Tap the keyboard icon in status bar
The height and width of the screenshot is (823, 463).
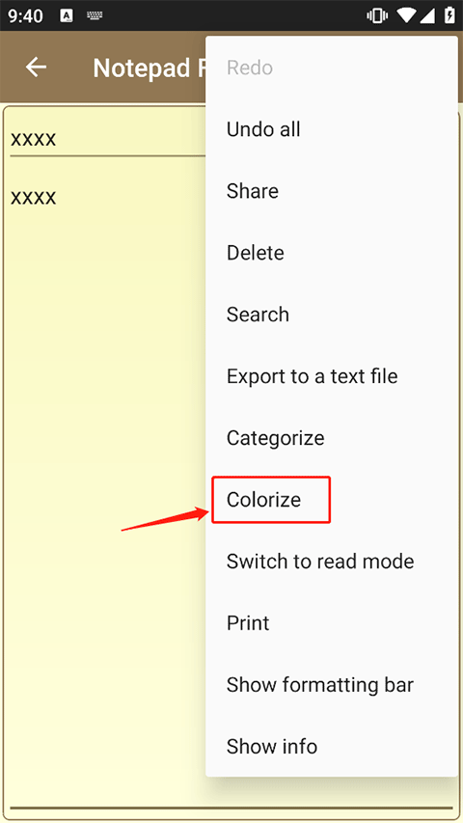click(95, 15)
